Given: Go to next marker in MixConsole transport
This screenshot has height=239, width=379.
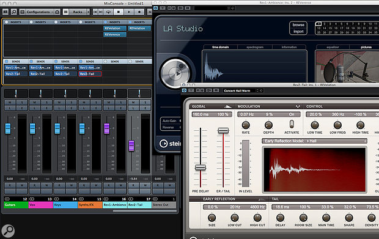Looking at the screenshot, I should tap(101, 12).
